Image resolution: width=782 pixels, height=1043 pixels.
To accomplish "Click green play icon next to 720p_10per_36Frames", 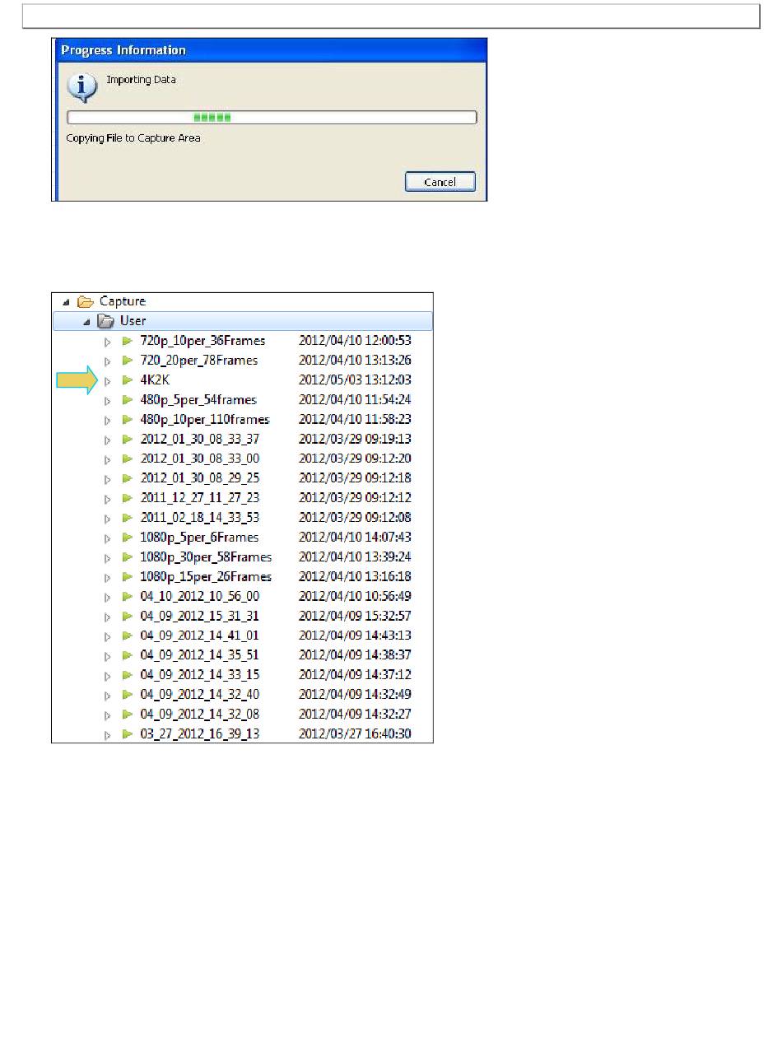I will (x=127, y=341).
